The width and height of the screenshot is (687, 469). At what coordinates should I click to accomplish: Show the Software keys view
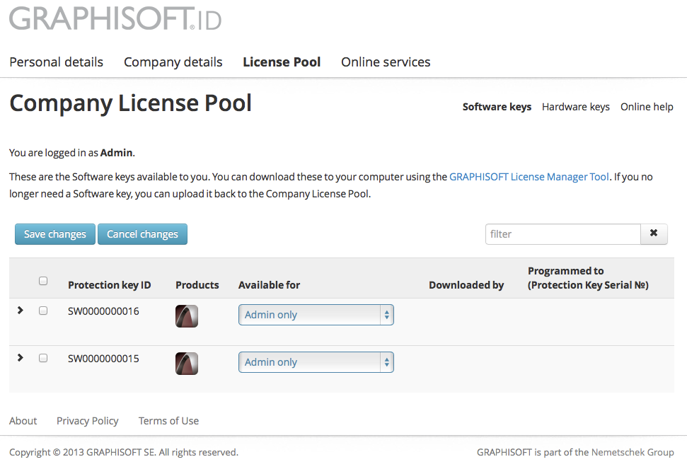(x=497, y=107)
